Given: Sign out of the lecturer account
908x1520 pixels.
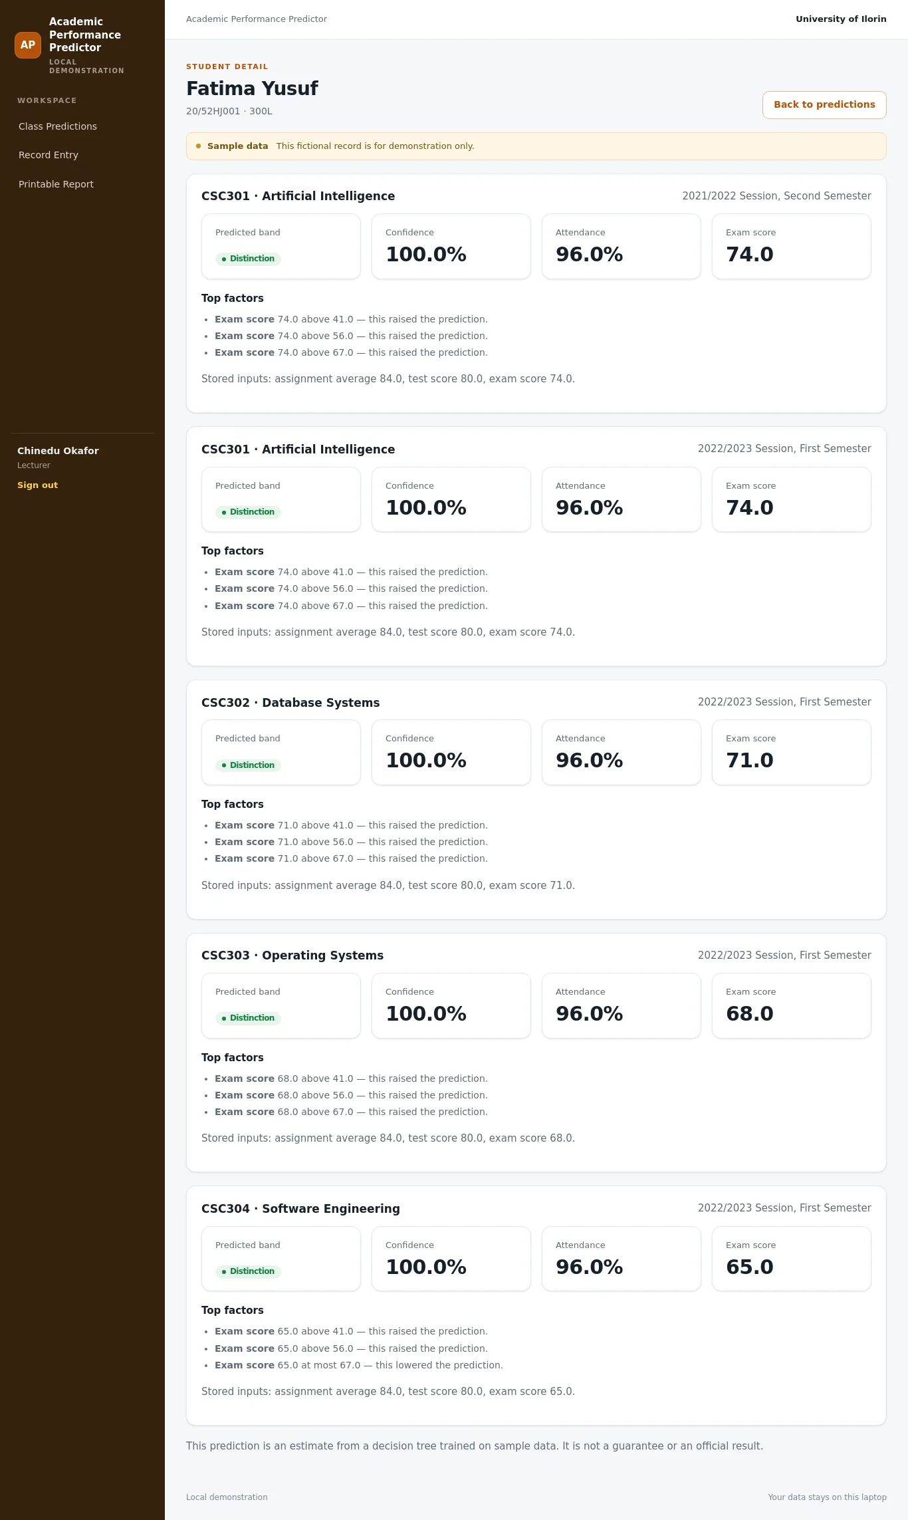Looking at the screenshot, I should [37, 485].
